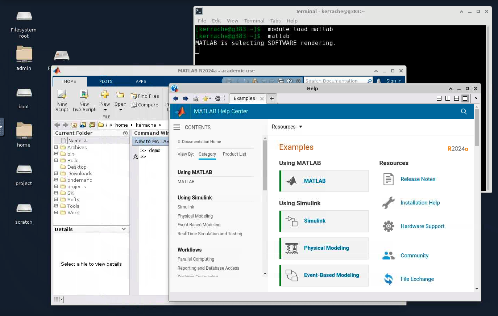Switch view to Product List
The width and height of the screenshot is (498, 316).
coord(235,154)
